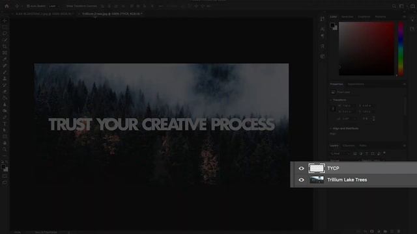
Task: Open the Patterns panel tab
Action: (x=381, y=17)
